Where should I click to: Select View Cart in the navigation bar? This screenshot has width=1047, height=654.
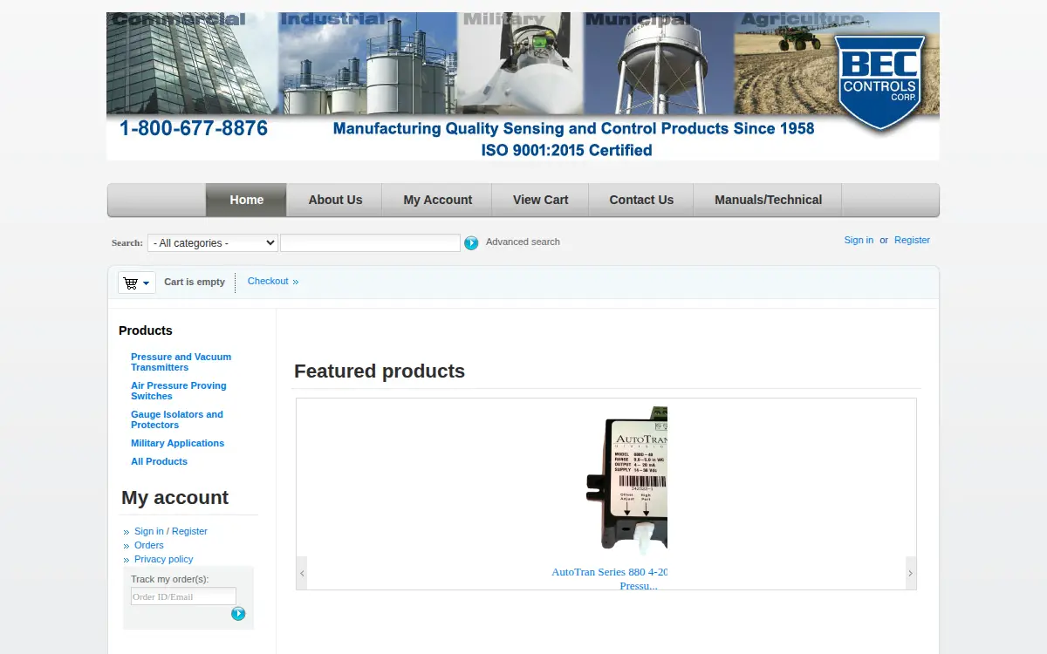541,200
